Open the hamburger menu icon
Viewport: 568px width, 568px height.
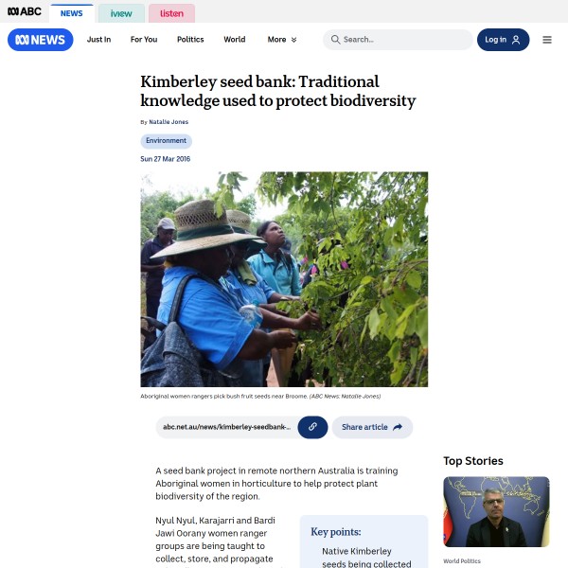(547, 40)
